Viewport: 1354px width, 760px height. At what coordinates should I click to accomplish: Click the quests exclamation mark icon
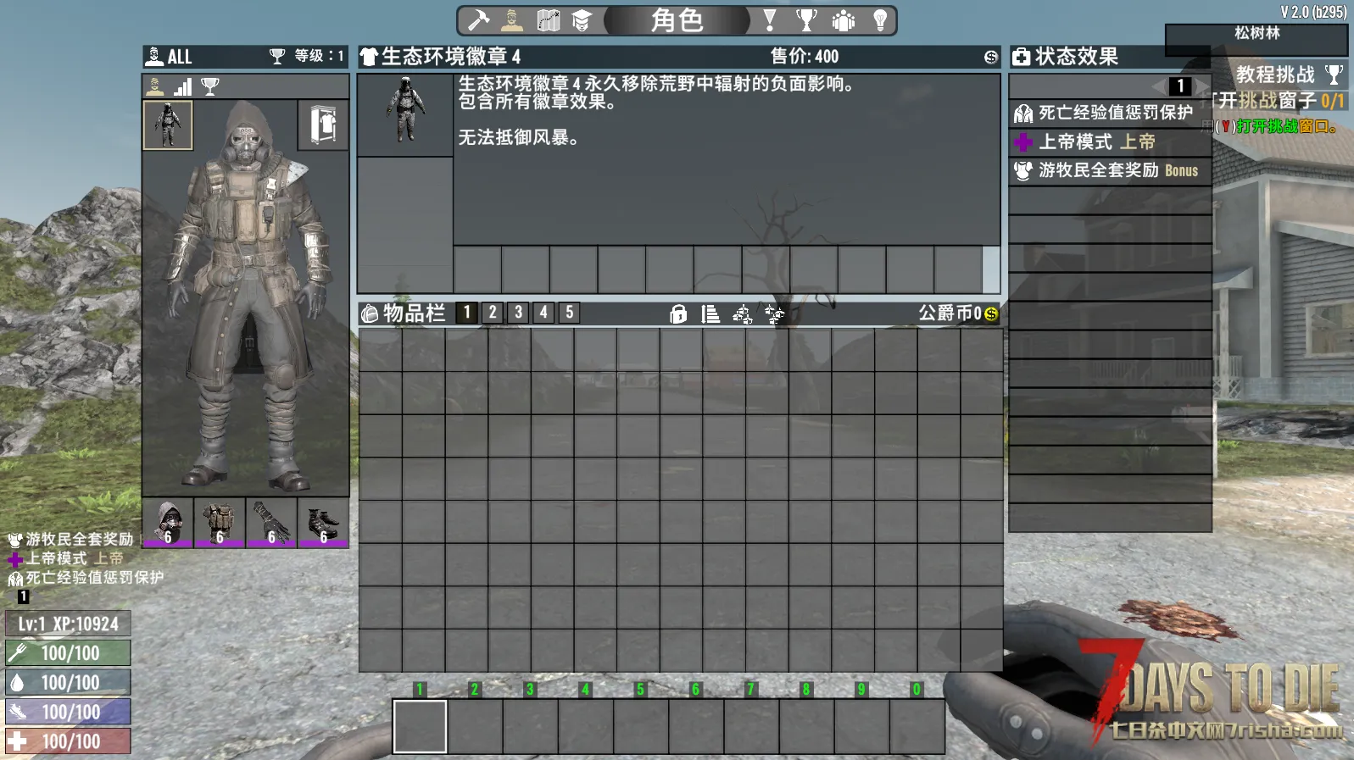pos(770,20)
